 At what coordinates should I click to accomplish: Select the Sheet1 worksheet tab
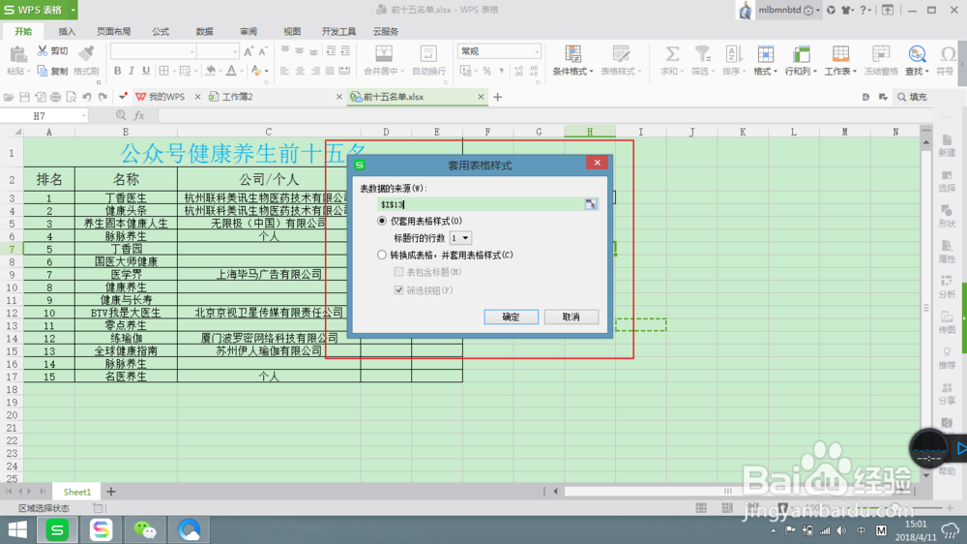tap(77, 492)
